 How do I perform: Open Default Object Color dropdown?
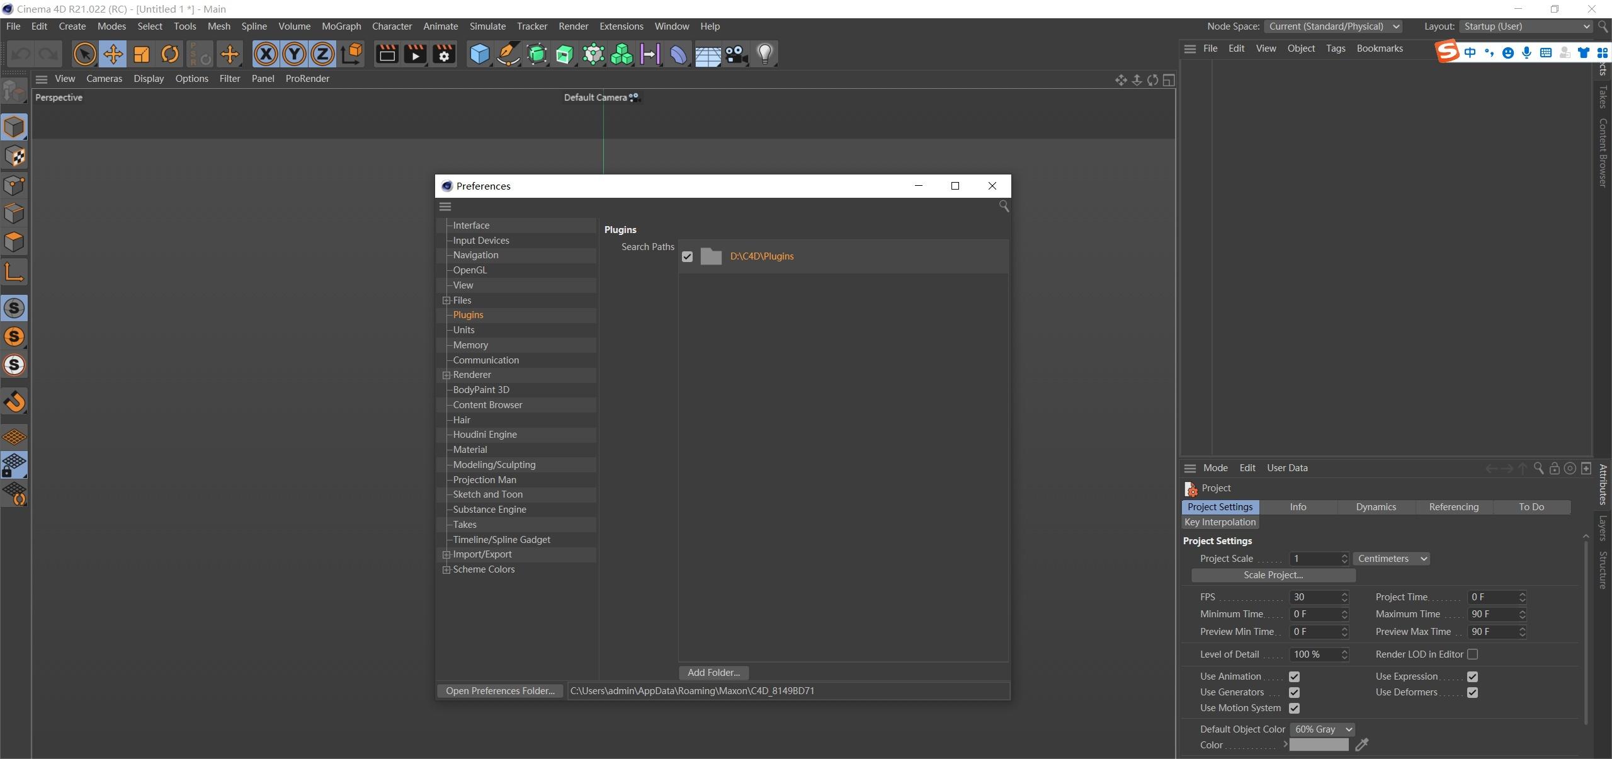[x=1322, y=729]
